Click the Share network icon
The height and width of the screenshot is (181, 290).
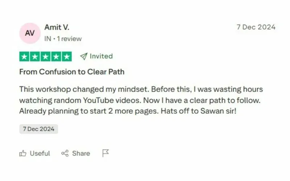pyautogui.click(x=65, y=153)
